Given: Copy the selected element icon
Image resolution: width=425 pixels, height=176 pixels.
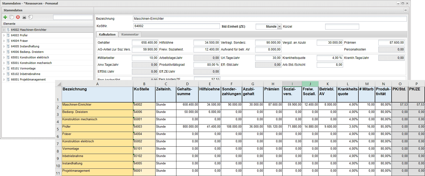Looking at the screenshot, I should coord(12,17).
